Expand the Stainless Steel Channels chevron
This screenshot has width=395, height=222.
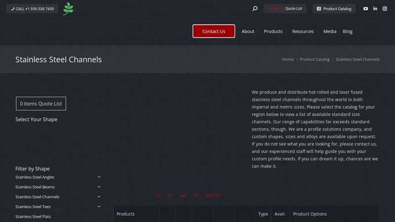pos(99,197)
